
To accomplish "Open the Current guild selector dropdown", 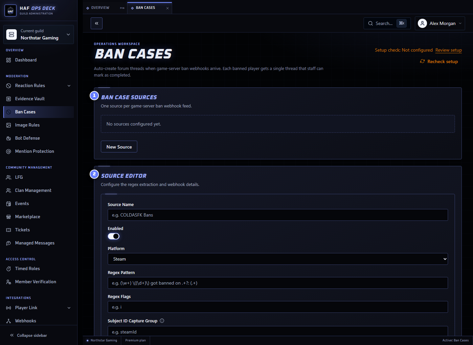I will 39,34.
